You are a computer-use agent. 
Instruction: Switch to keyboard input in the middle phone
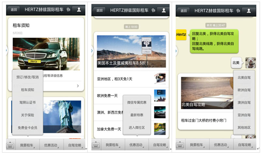tap(96, 145)
